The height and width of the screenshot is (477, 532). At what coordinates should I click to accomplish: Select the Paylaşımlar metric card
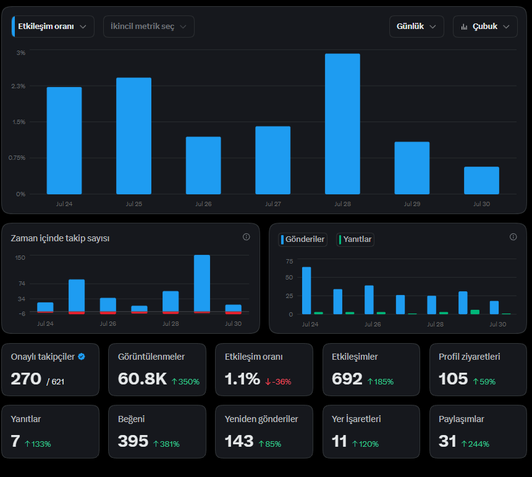(478, 431)
